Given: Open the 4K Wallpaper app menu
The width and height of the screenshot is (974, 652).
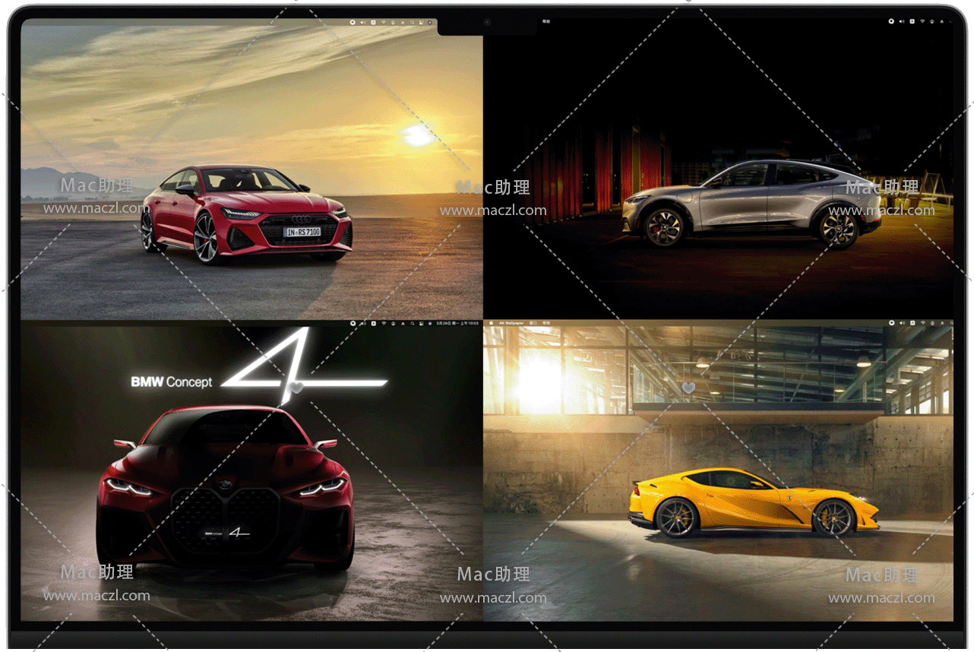Looking at the screenshot, I should (x=511, y=323).
